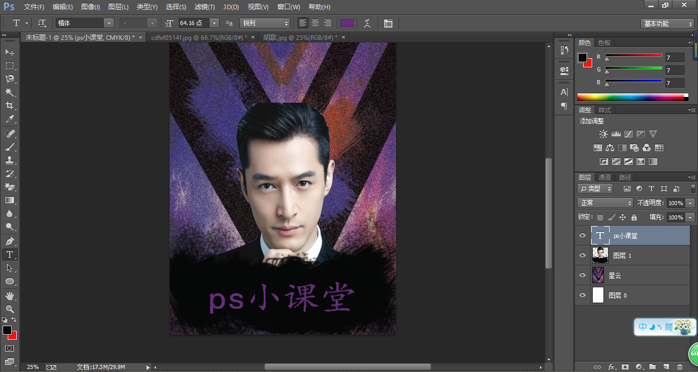698x372 pixels.
Task: Open the font size dropdown arrow
Action: click(214, 23)
